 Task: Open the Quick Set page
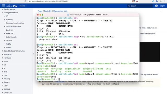(9, 30)
